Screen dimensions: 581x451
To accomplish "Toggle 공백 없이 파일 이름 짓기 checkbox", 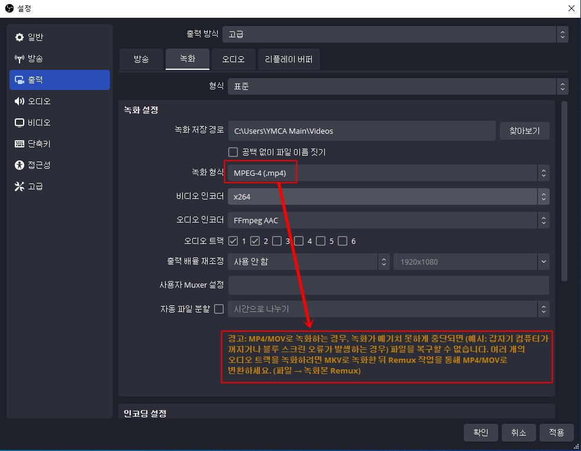I will pos(233,152).
